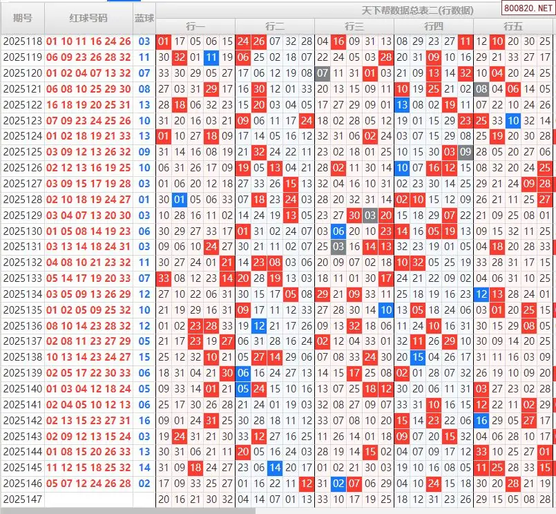
Task: Select issue number 2025146 row label
Action: (22, 484)
